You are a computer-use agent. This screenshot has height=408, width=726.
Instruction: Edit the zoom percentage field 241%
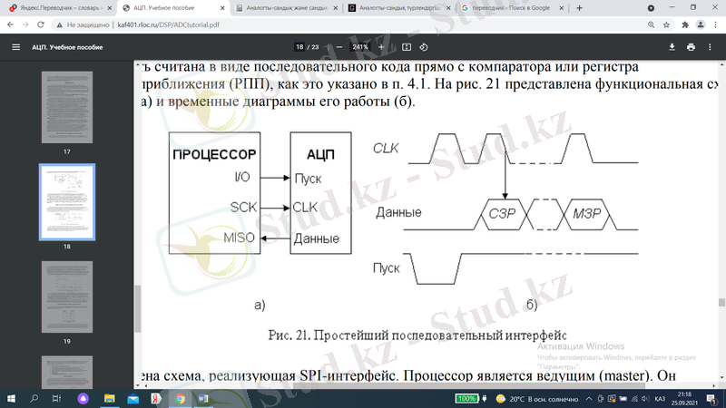pyautogui.click(x=359, y=47)
